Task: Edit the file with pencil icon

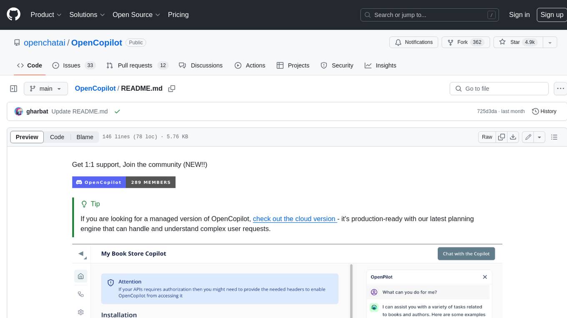Action: point(528,137)
